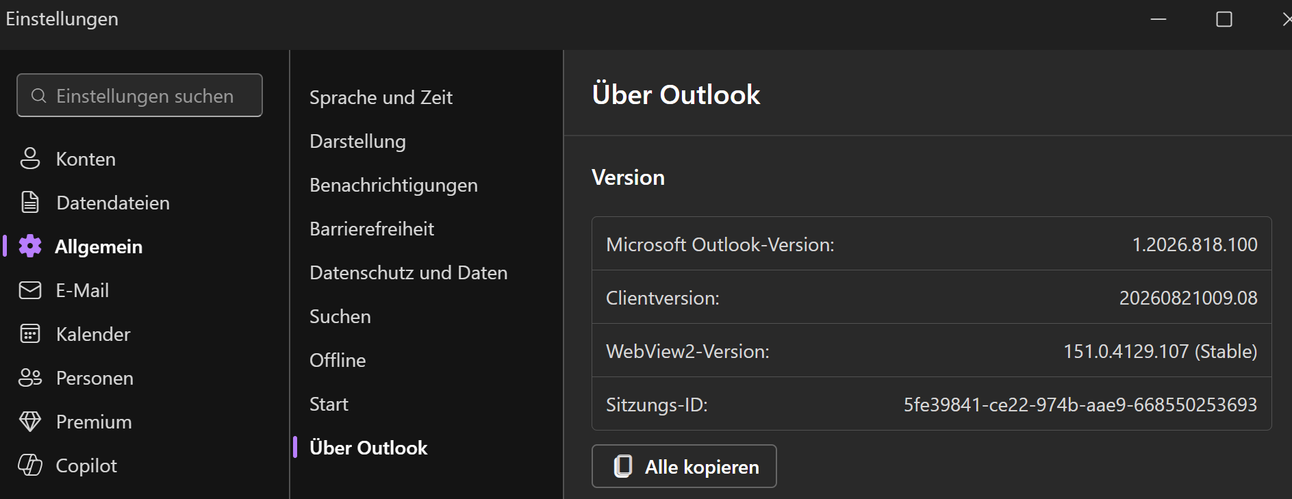Click the Version section heading
Image resolution: width=1292 pixels, height=499 pixels.
click(628, 177)
